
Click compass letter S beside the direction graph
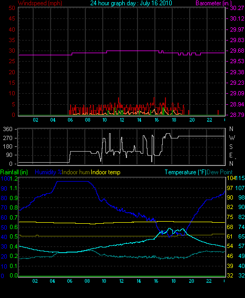pyautogui.click(x=231, y=147)
